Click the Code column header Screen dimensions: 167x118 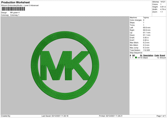tap(157, 55)
